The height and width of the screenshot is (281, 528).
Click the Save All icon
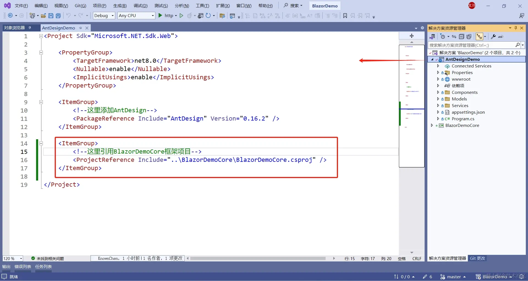(58, 16)
